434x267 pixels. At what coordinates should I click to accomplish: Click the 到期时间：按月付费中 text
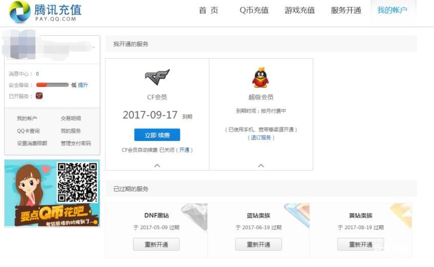click(x=261, y=111)
